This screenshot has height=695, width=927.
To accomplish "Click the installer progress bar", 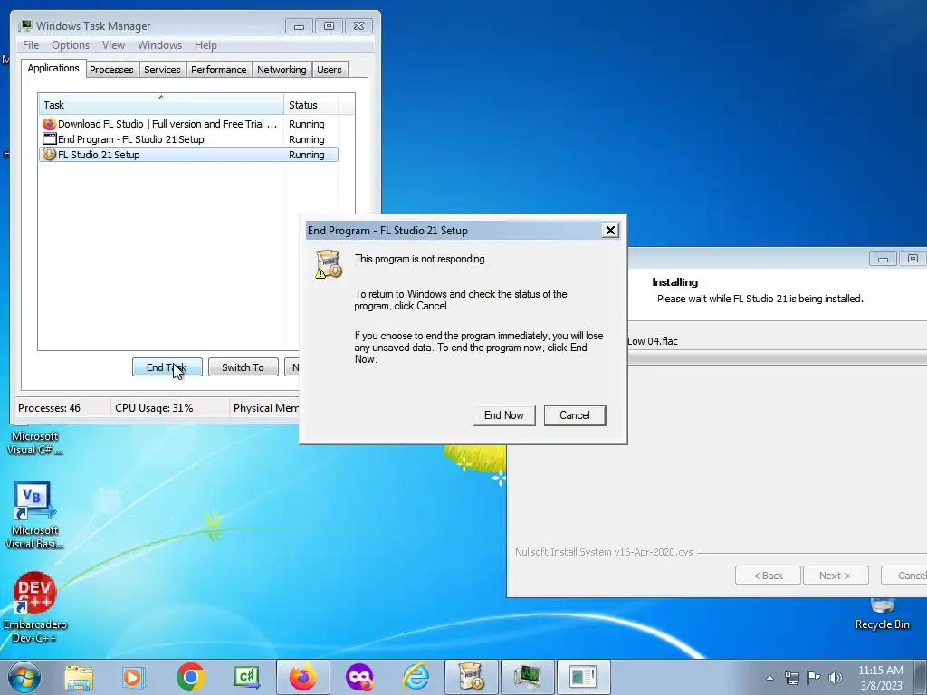I will click(777, 358).
